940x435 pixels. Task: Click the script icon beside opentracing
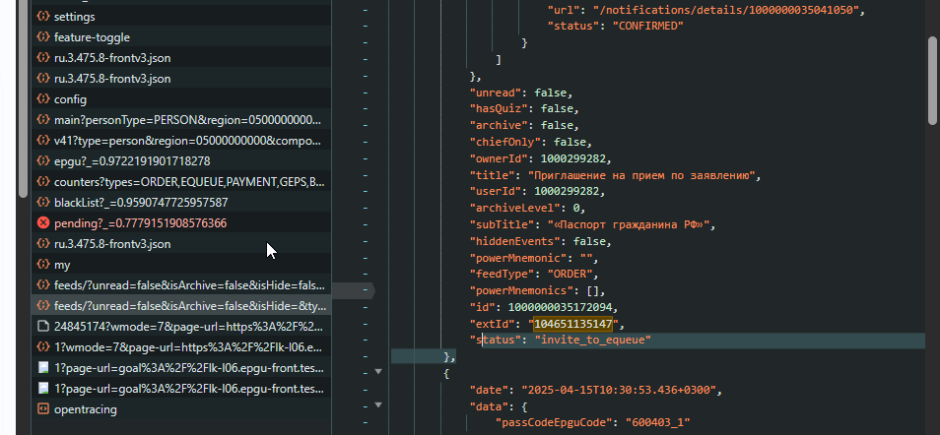coord(42,409)
